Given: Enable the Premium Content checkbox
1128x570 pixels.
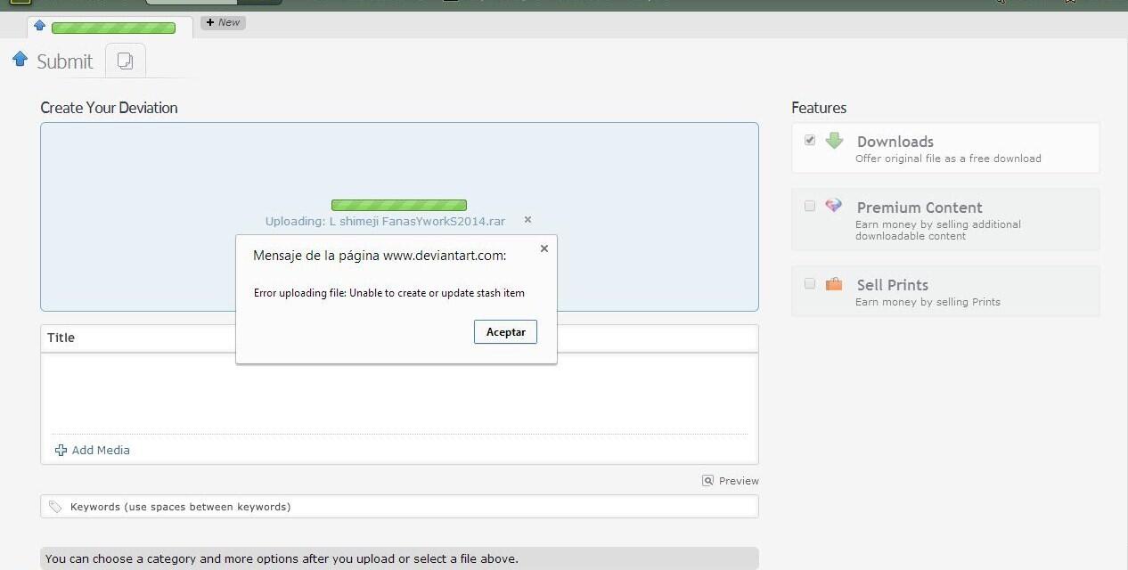Looking at the screenshot, I should pyautogui.click(x=810, y=206).
